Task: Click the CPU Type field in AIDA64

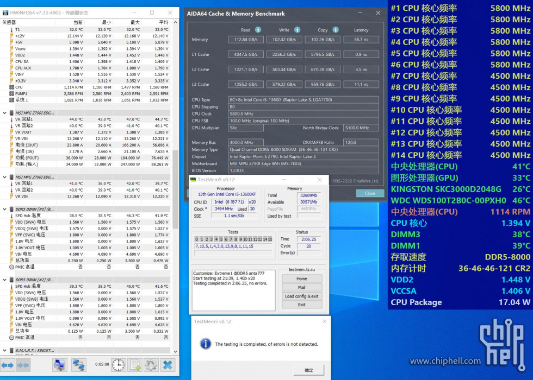Action: pyautogui.click(x=303, y=100)
